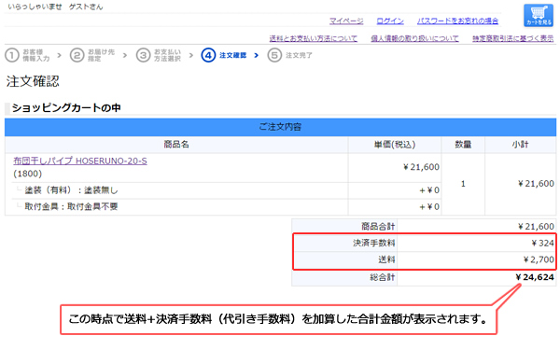Select step 3 お支払い方法選択
The image size is (560, 350).
[x=159, y=55]
